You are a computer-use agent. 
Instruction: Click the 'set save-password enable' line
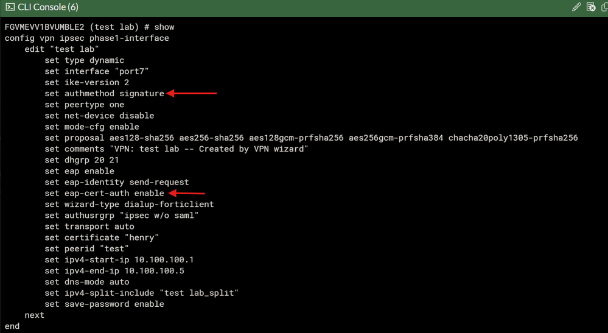point(104,304)
